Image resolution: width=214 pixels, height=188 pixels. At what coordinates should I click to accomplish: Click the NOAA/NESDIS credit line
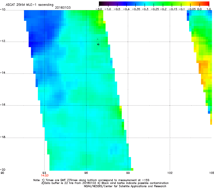tap(125, 186)
